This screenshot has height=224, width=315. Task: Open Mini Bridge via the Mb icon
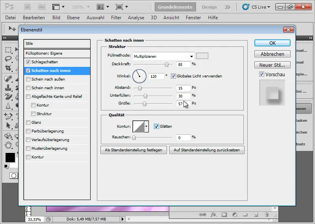42,7
